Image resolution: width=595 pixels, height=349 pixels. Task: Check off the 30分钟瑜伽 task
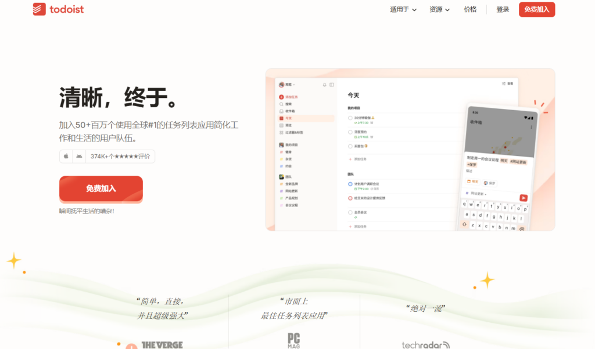[x=350, y=118]
